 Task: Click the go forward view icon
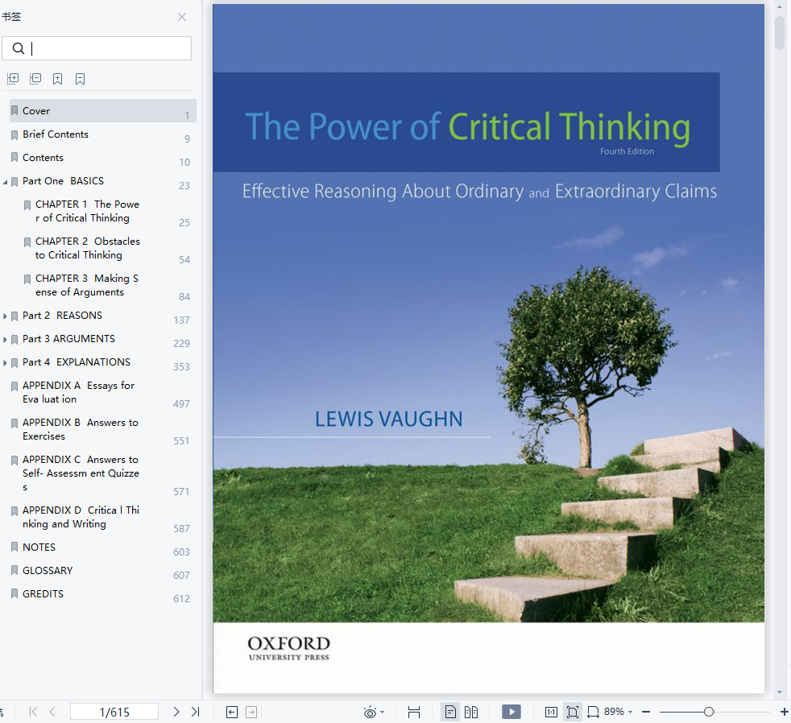coord(251,712)
